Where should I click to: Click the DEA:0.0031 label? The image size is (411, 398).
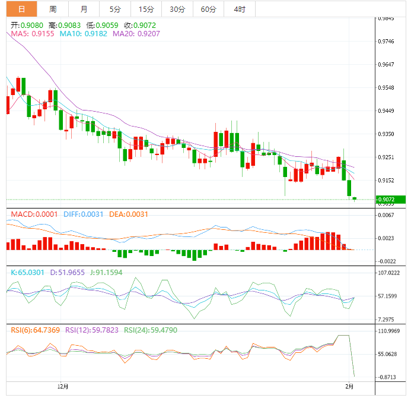(x=129, y=214)
